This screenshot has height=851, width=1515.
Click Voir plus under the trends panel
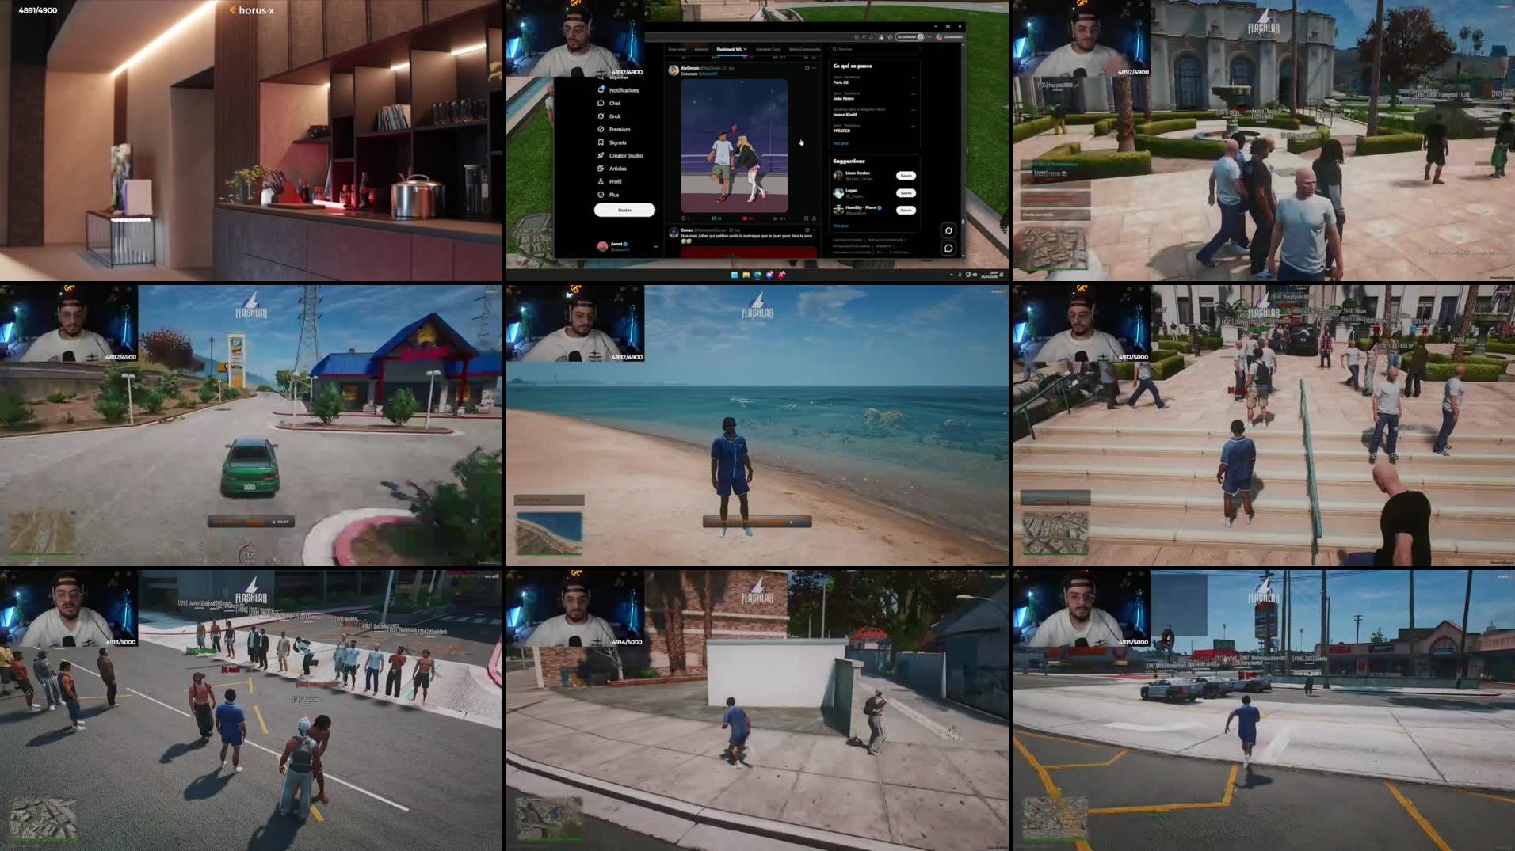tap(841, 143)
